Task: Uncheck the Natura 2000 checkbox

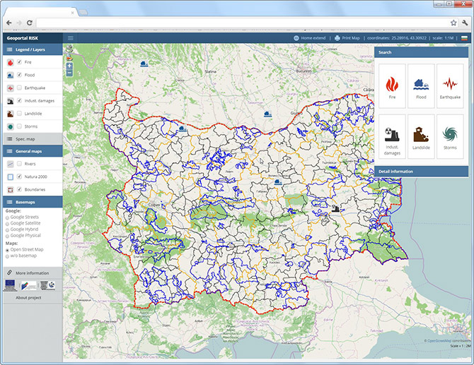Action: (x=19, y=176)
